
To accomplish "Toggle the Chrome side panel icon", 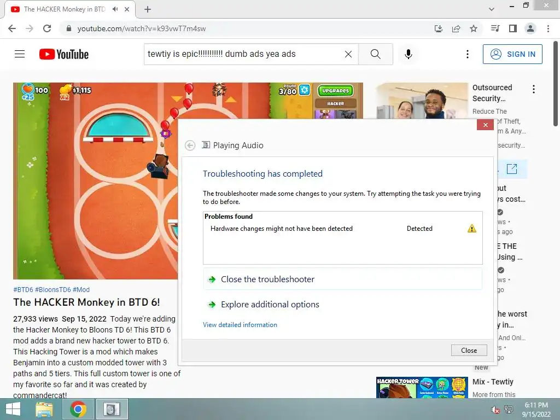I will [513, 28].
